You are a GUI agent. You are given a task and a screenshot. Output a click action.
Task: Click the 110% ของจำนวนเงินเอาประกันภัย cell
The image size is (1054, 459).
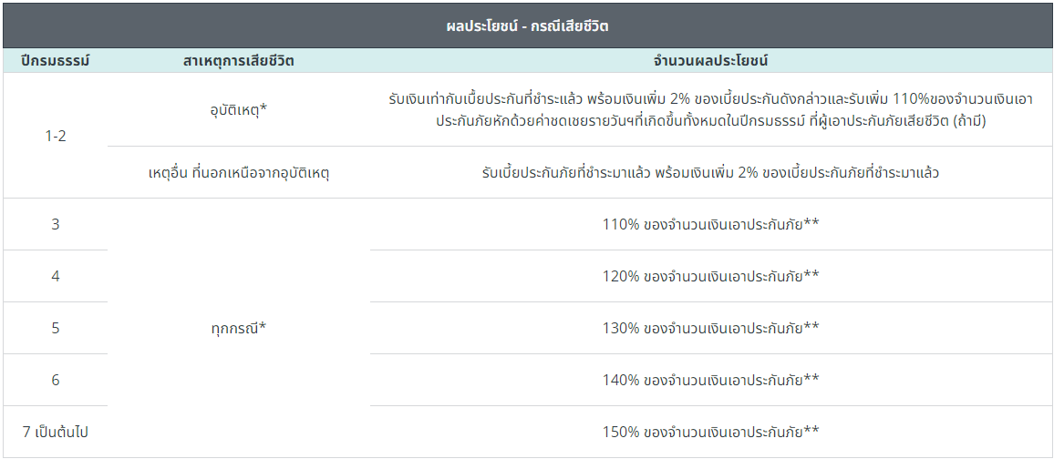tap(710, 224)
